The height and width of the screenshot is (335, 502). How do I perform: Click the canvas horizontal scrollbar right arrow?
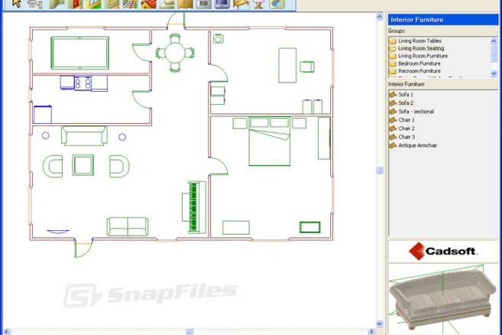(x=372, y=331)
